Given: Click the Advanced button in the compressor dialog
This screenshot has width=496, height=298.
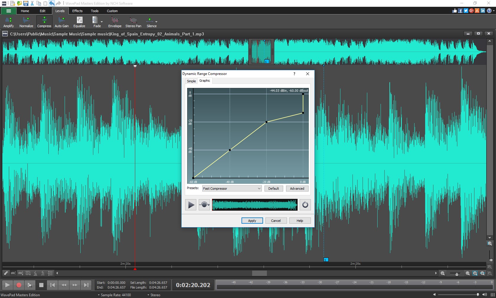Looking at the screenshot, I should (x=297, y=189).
